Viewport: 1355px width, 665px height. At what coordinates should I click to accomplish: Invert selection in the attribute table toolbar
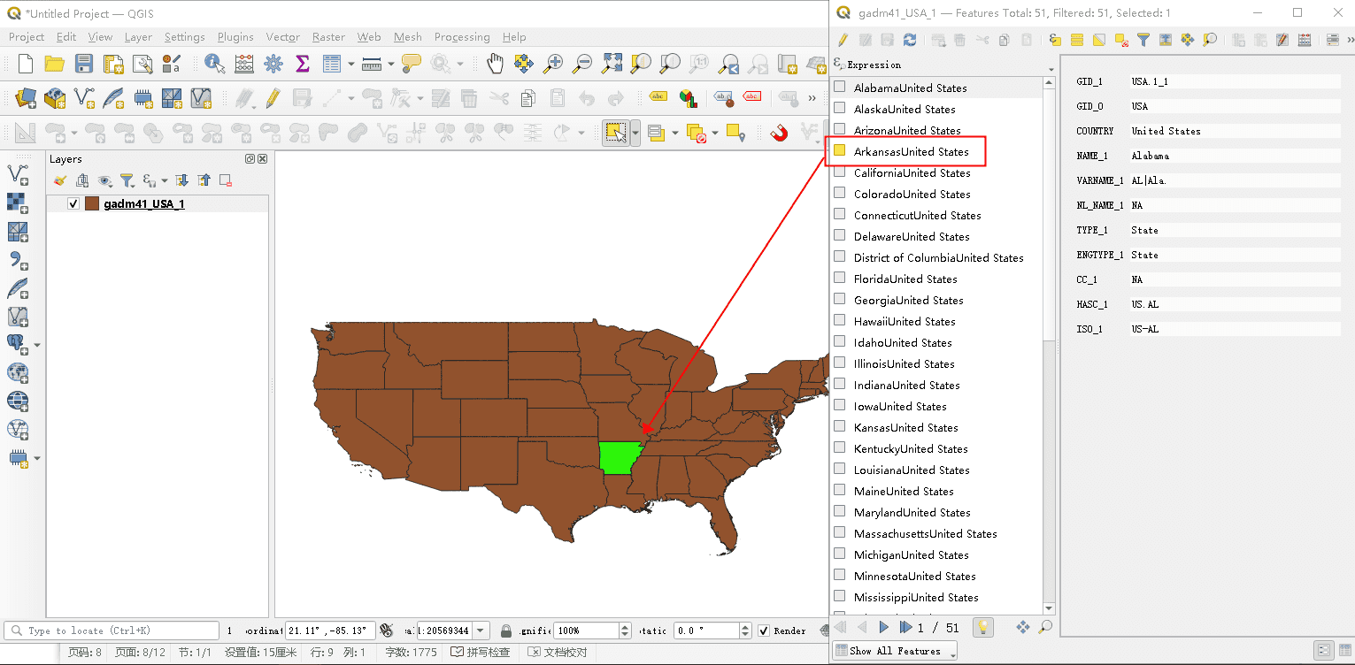coord(1098,39)
